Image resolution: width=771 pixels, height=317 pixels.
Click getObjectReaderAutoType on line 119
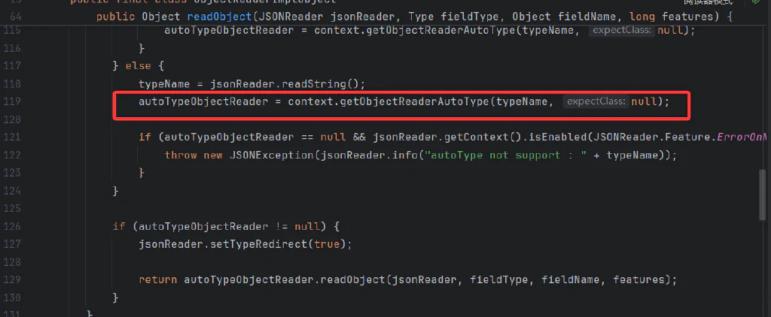[412, 102]
